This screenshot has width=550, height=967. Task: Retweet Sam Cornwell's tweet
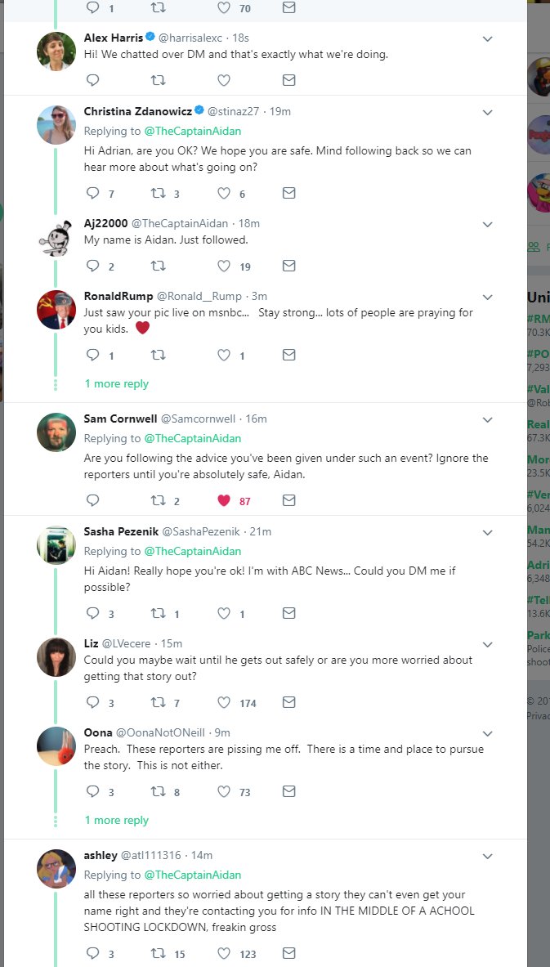159,500
